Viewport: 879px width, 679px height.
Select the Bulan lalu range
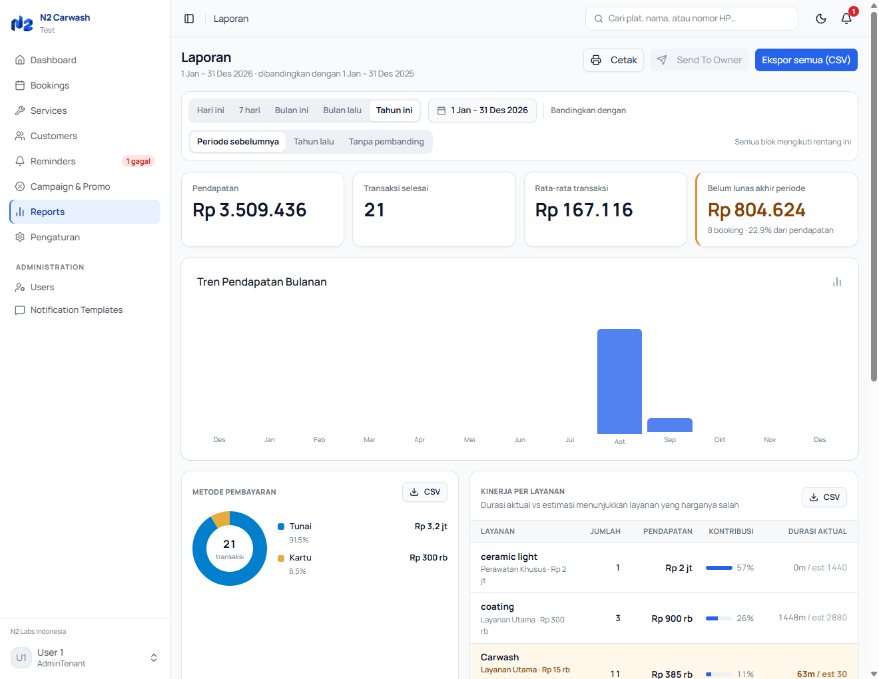tap(342, 111)
